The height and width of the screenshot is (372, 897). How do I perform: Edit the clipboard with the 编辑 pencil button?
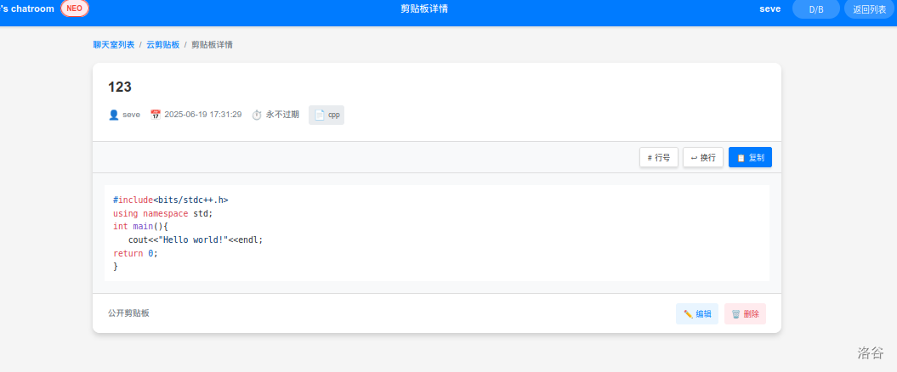pyautogui.click(x=697, y=313)
